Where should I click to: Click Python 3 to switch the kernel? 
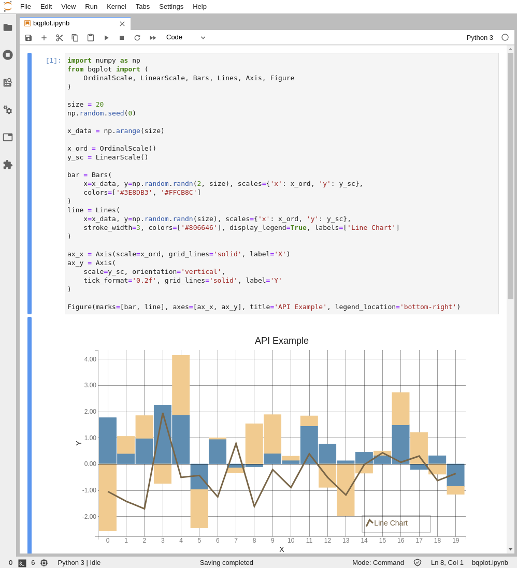coord(480,37)
